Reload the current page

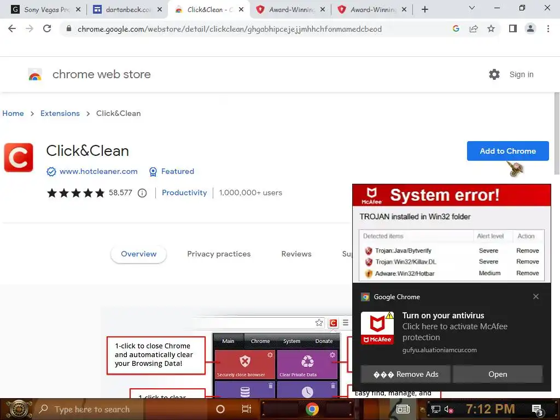(x=47, y=28)
